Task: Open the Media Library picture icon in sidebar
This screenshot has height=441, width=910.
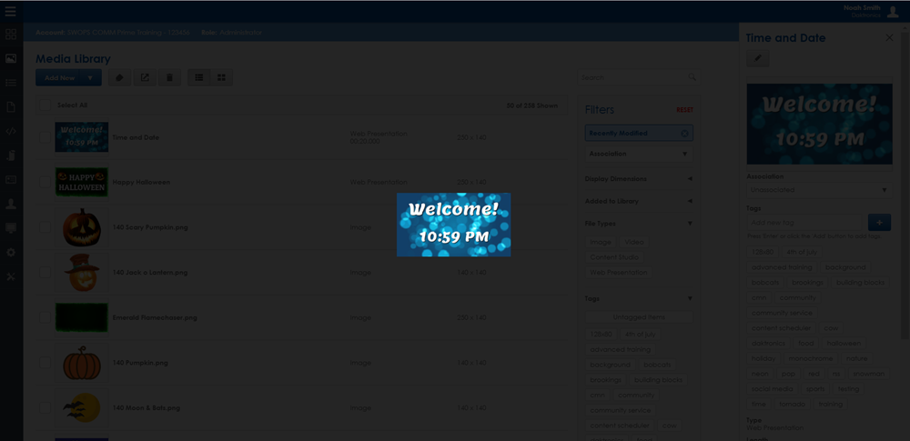Action: click(10, 58)
